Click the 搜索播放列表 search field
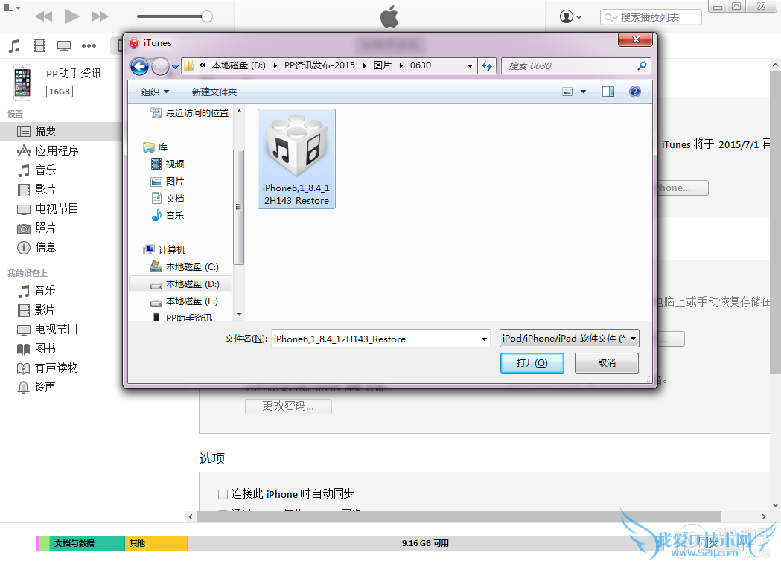This screenshot has width=781, height=564. (x=651, y=17)
